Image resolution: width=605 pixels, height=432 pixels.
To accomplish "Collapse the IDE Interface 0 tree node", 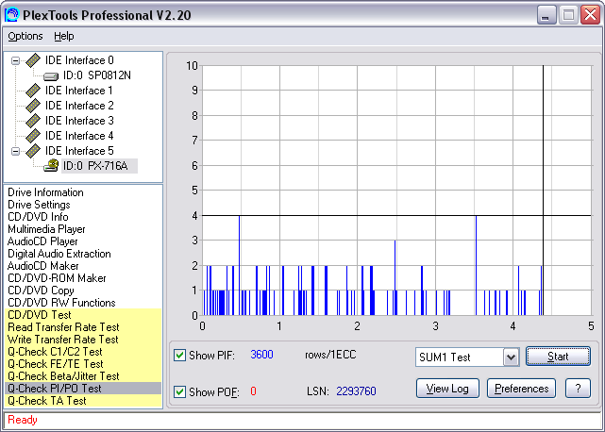I will 15,60.
